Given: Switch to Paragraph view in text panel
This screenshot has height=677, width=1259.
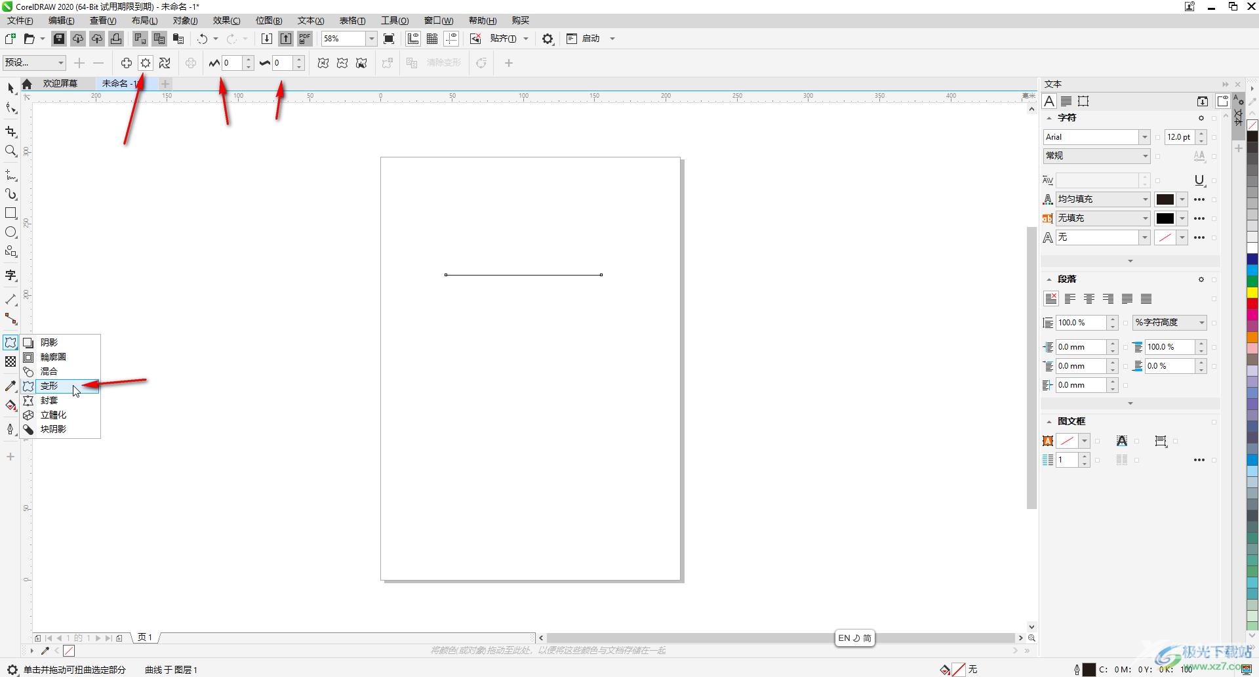Looking at the screenshot, I should [x=1066, y=101].
